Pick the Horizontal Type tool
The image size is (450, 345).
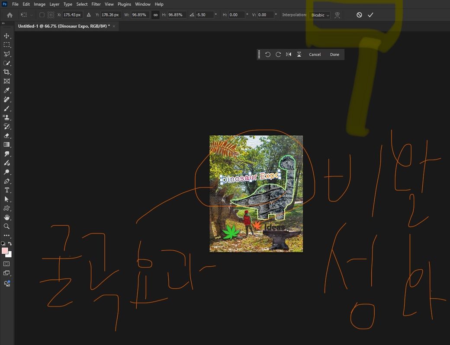click(x=6, y=190)
